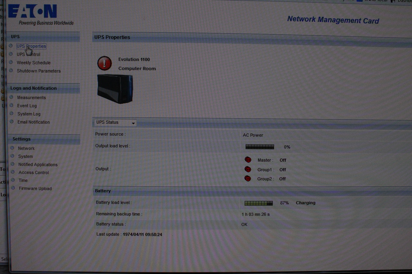Click the 'Computer Room' location text
Viewport: 412px width, 274px height.
137,68
